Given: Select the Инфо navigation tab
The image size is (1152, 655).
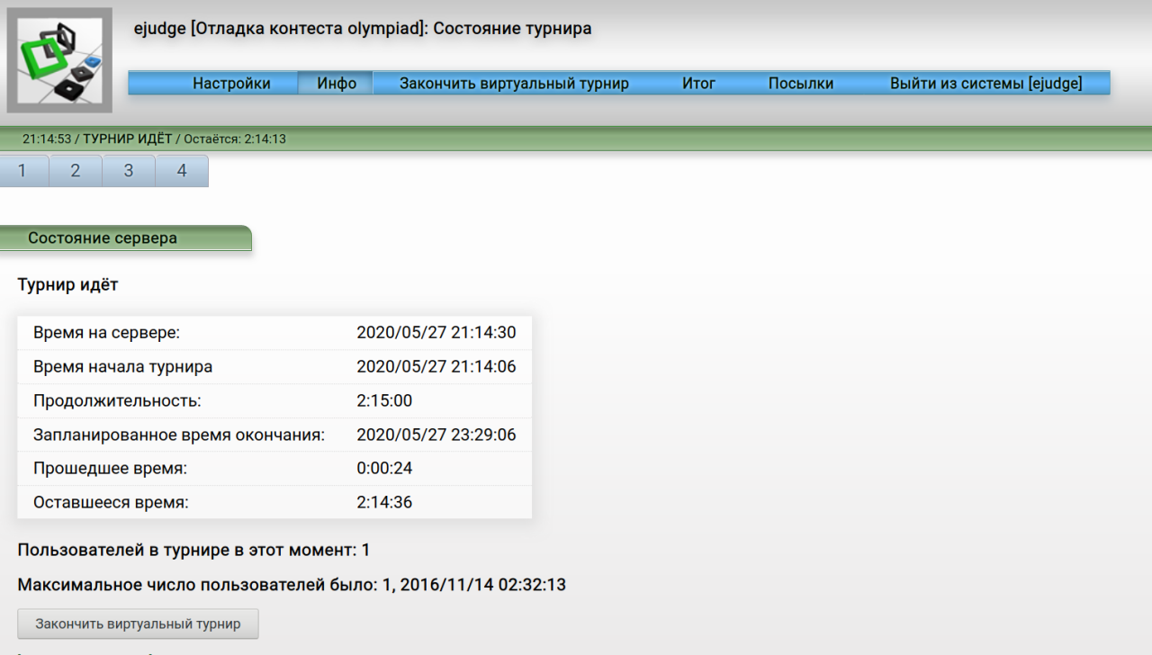Looking at the screenshot, I should coord(334,83).
